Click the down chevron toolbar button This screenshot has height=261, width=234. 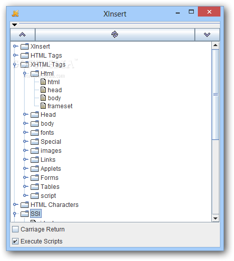[x=207, y=35]
